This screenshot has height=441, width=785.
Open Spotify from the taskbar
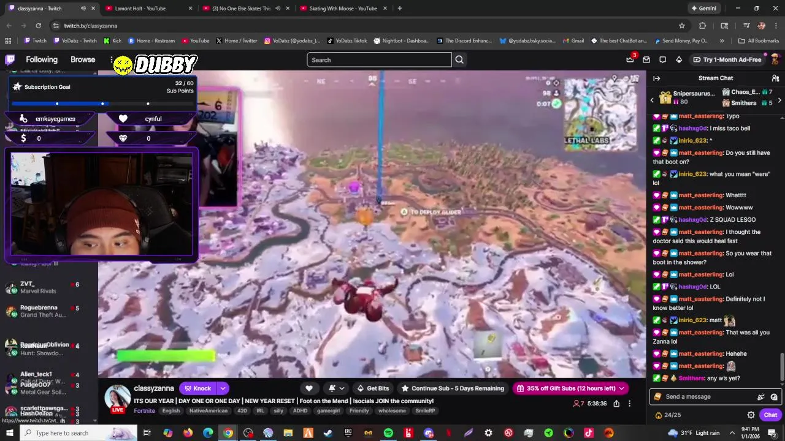388,433
